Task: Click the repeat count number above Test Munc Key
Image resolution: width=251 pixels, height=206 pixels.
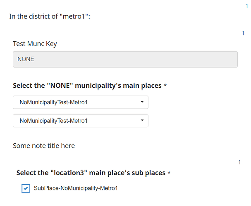Action: (243, 33)
